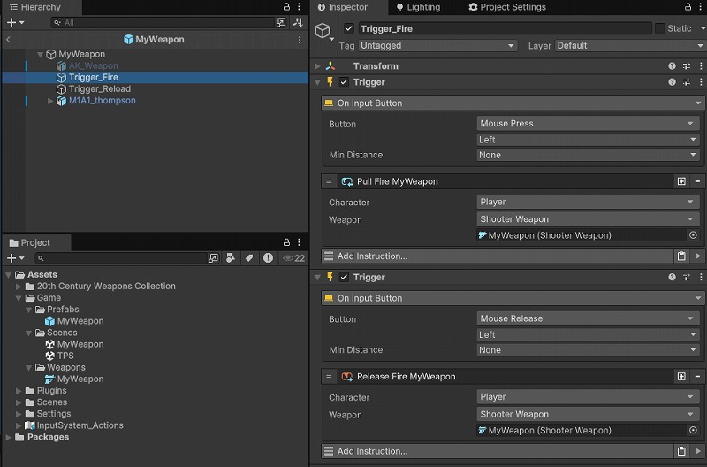This screenshot has height=467, width=707.
Task: Pick object for Release Fire weapon field
Action: pyautogui.click(x=693, y=430)
